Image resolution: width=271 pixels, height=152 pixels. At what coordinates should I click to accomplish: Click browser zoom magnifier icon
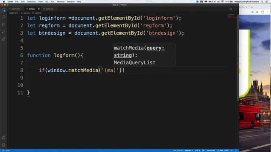(x=252, y=12)
